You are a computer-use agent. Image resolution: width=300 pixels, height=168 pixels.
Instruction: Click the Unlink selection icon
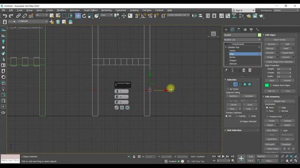coord(24,16)
